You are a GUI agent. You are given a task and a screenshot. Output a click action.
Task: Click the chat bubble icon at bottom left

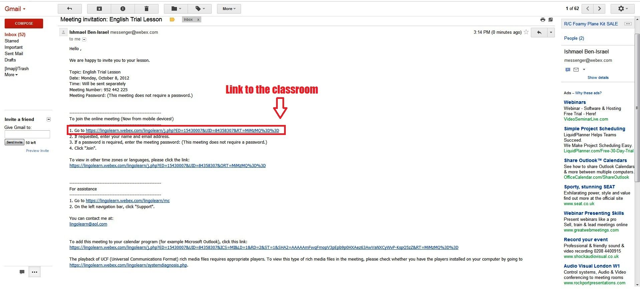click(x=22, y=272)
